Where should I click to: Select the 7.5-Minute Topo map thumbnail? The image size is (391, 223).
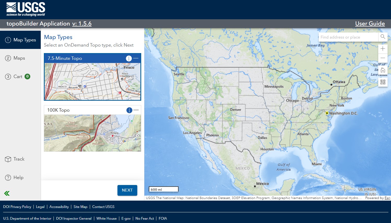coord(93,81)
